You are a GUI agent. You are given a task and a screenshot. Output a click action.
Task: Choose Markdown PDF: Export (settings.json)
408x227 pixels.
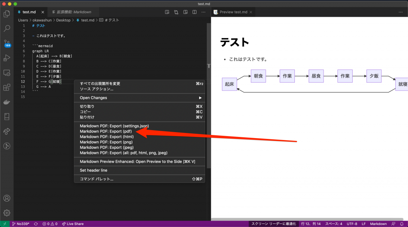(139, 126)
